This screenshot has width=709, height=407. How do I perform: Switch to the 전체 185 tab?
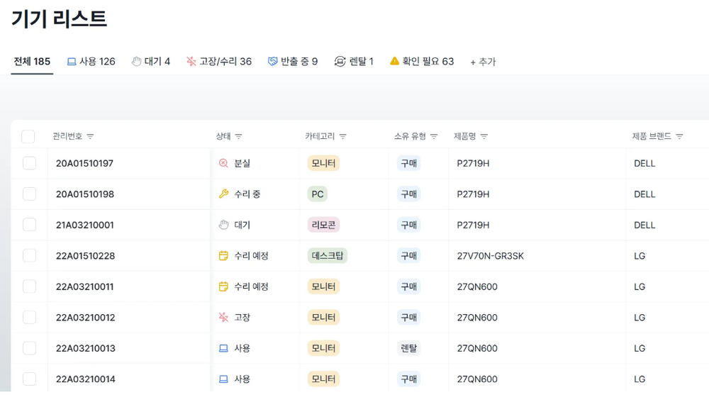pos(32,62)
